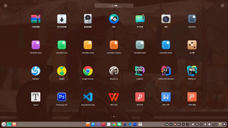Launch Photoshop CS6 from the grid

62,97
